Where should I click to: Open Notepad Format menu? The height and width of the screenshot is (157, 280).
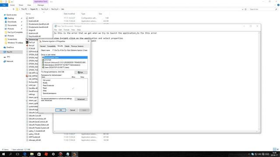66,30
